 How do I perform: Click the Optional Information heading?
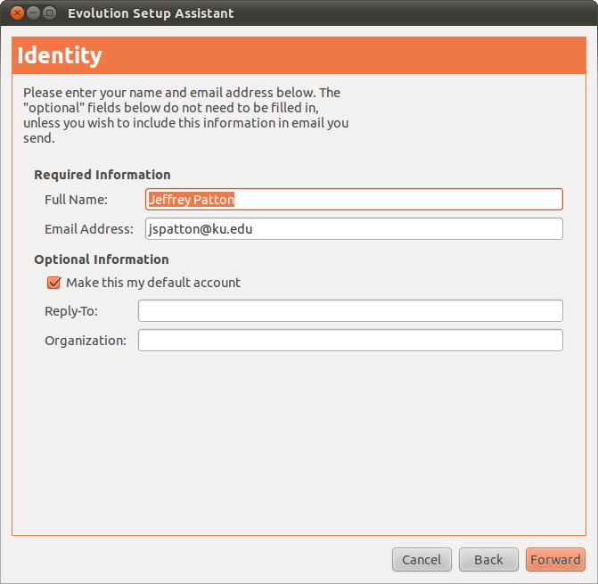[101, 259]
